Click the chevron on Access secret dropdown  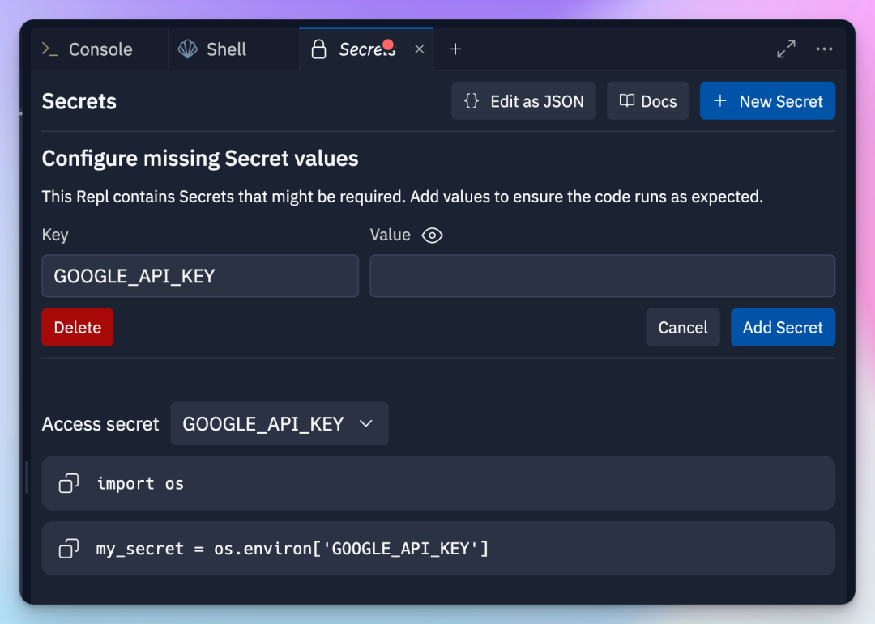pyautogui.click(x=366, y=424)
